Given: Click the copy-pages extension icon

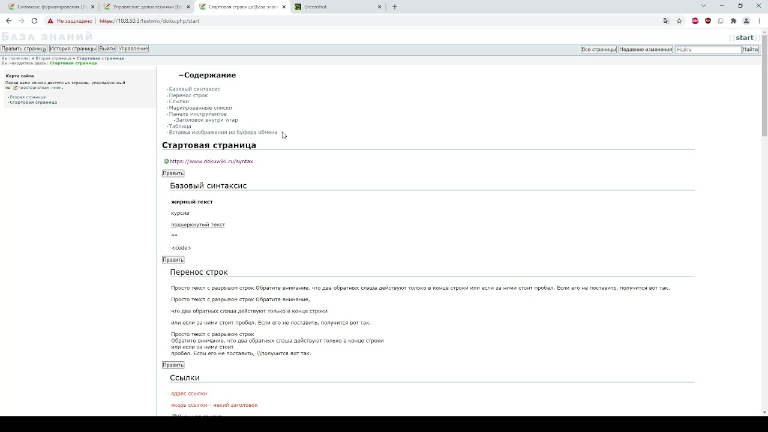Looking at the screenshot, I should tap(721, 21).
